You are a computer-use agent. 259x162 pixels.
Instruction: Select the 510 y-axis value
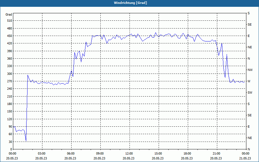coord(10,21)
